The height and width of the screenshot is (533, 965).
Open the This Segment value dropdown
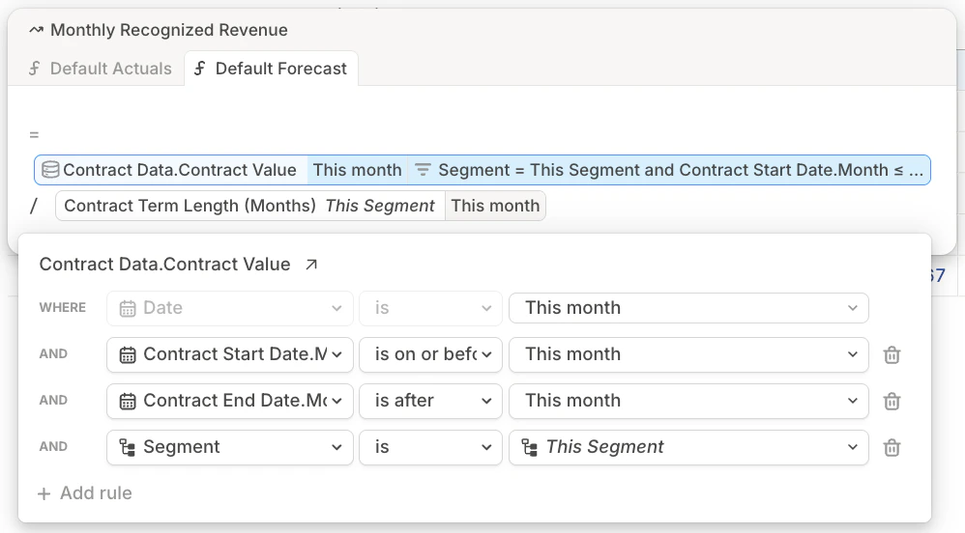tap(688, 447)
